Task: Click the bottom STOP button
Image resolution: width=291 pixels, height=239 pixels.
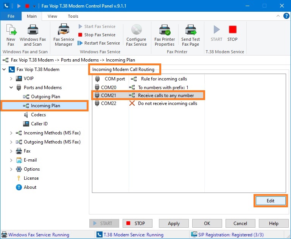Action: click(x=137, y=224)
